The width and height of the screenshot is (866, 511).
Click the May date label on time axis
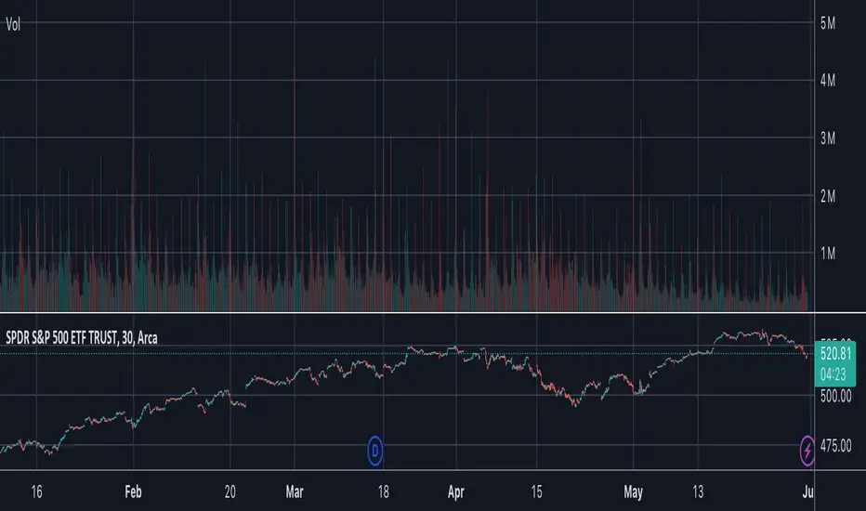point(633,491)
